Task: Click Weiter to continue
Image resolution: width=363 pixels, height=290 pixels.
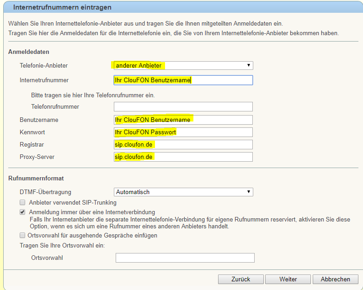Action: (288, 279)
